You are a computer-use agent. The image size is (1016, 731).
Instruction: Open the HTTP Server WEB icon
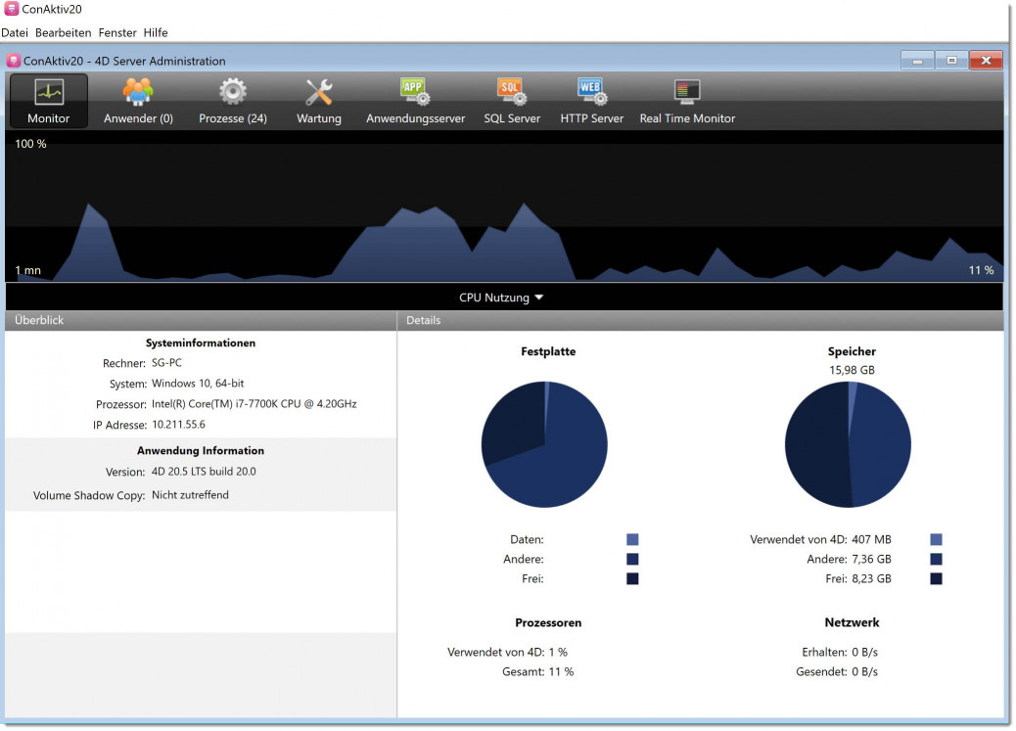591,94
